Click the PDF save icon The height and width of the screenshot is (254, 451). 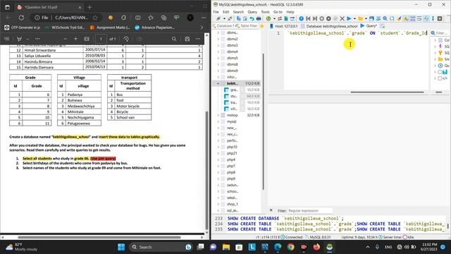pos(187,39)
